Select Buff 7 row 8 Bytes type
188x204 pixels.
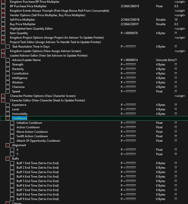161,190
